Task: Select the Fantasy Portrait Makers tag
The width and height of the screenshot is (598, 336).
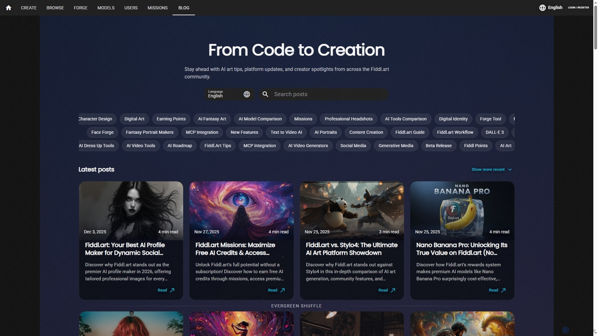Action: (149, 133)
